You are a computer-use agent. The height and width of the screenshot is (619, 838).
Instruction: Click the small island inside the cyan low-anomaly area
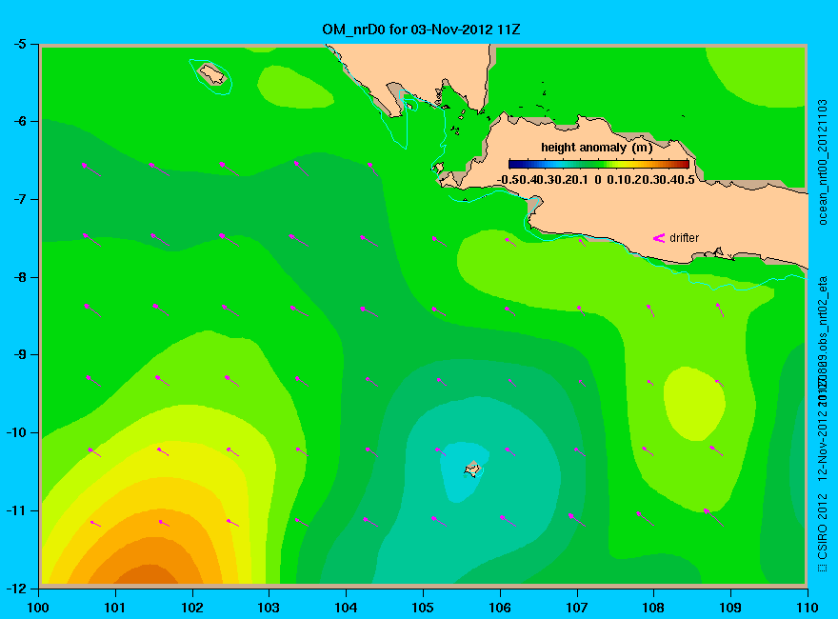tap(472, 469)
